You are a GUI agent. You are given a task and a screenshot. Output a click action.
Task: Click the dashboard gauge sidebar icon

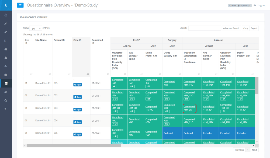pos(6,49)
